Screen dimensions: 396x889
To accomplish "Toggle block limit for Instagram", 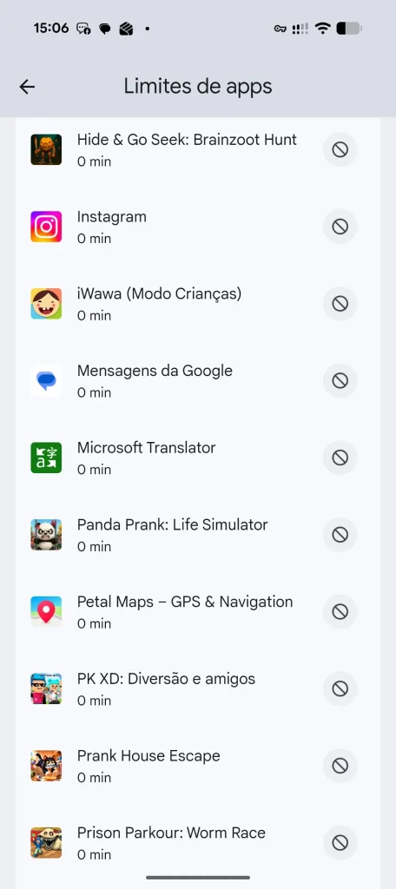I will pyautogui.click(x=340, y=227).
